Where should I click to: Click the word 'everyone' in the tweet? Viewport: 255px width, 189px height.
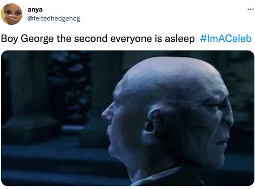coord(131,39)
